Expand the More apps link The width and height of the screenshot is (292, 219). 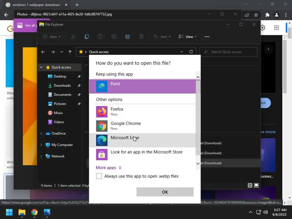click(109, 168)
